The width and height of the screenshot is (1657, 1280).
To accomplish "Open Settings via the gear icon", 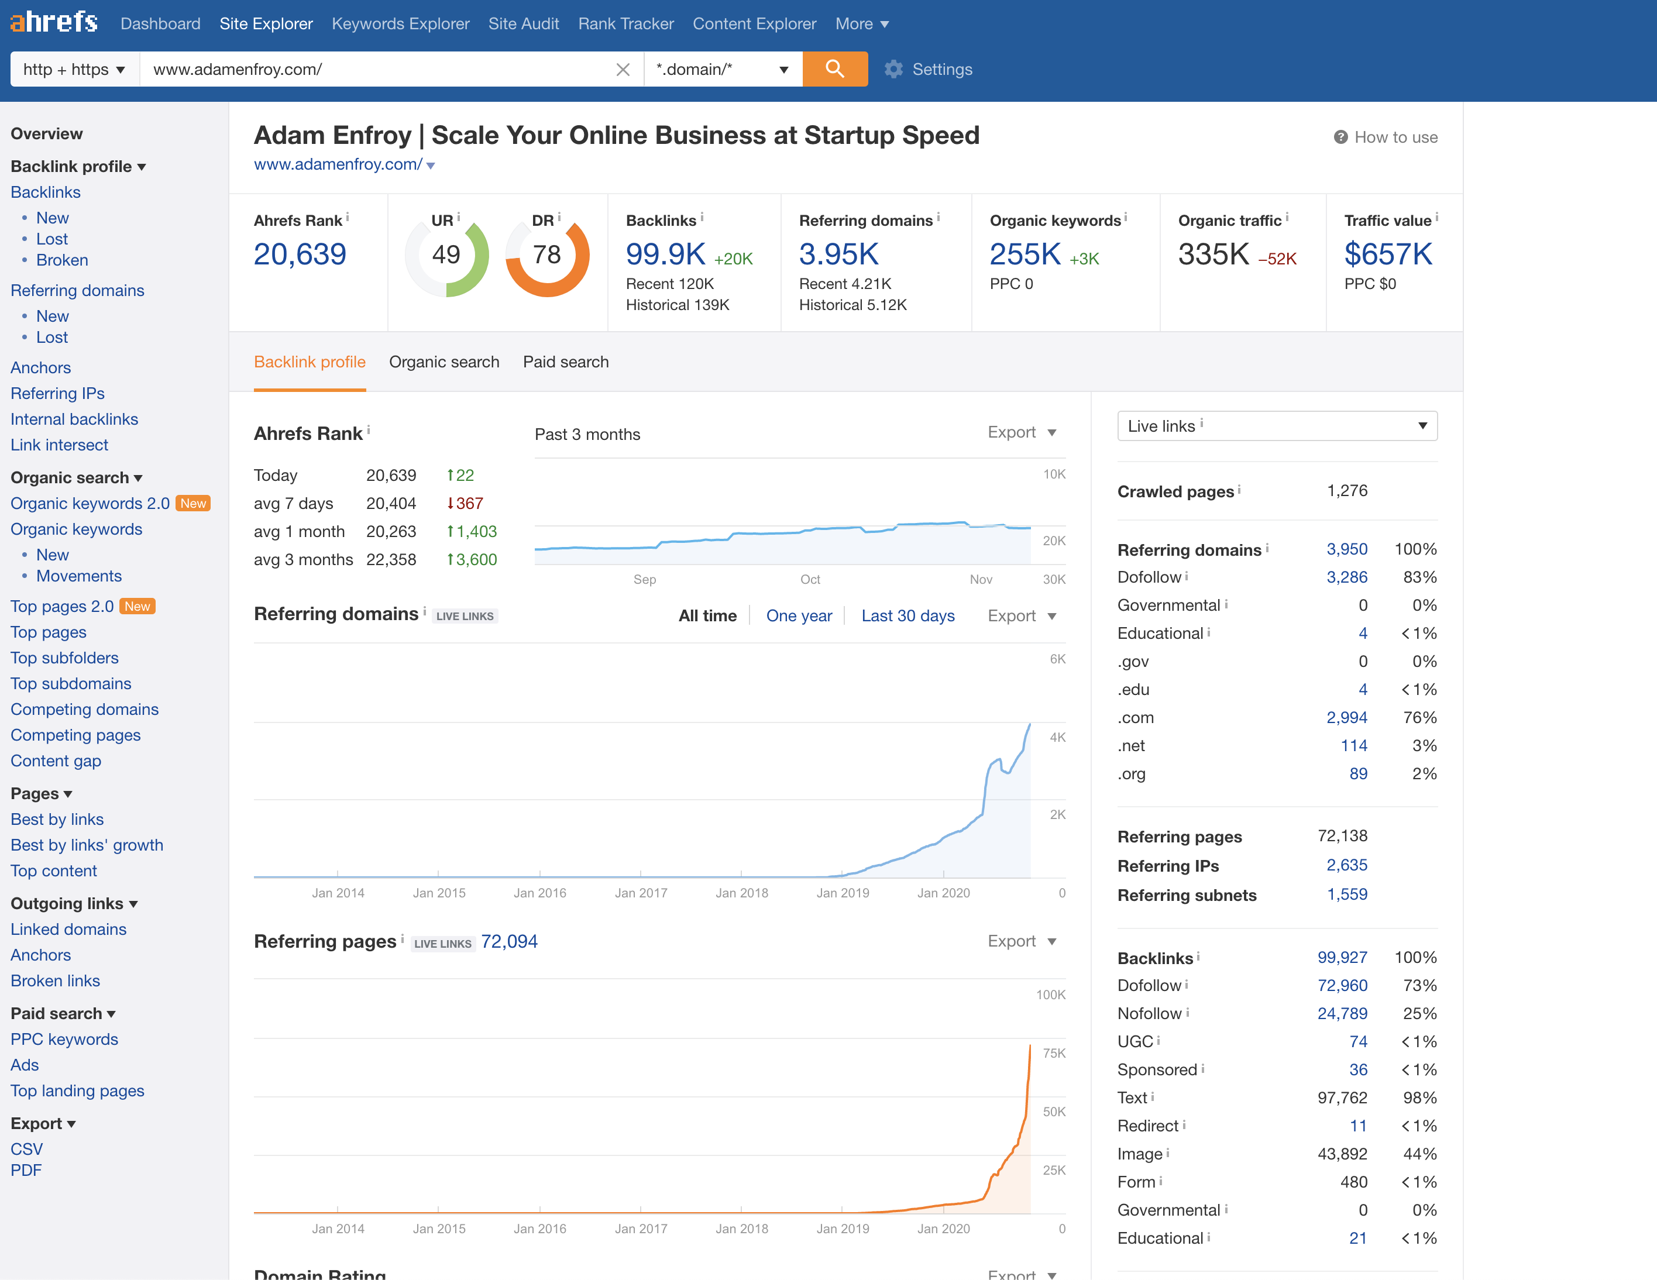I will pyautogui.click(x=894, y=69).
